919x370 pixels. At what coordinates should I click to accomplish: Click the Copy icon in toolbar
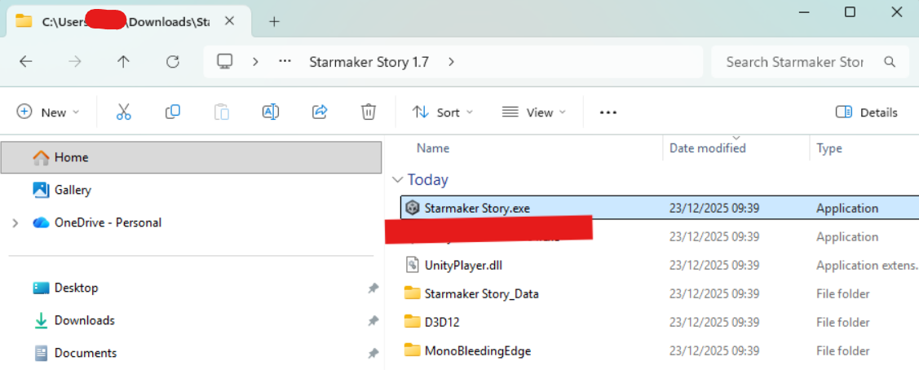pyautogui.click(x=173, y=112)
